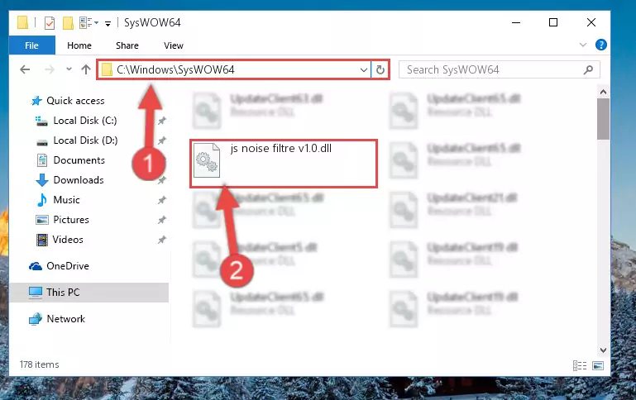Select the js noise filtre v1.0.dll file name

(x=280, y=149)
